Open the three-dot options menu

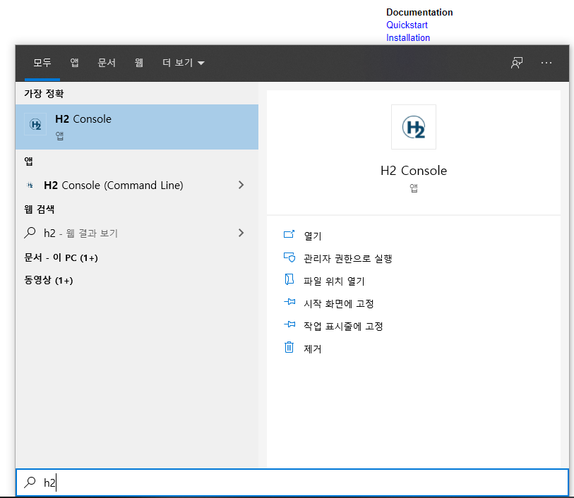point(546,63)
